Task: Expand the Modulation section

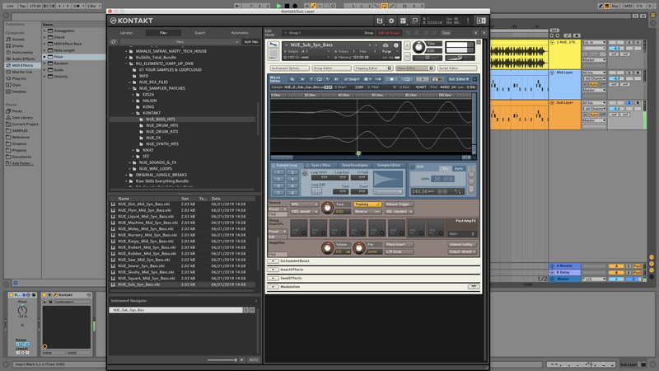Action: click(273, 287)
